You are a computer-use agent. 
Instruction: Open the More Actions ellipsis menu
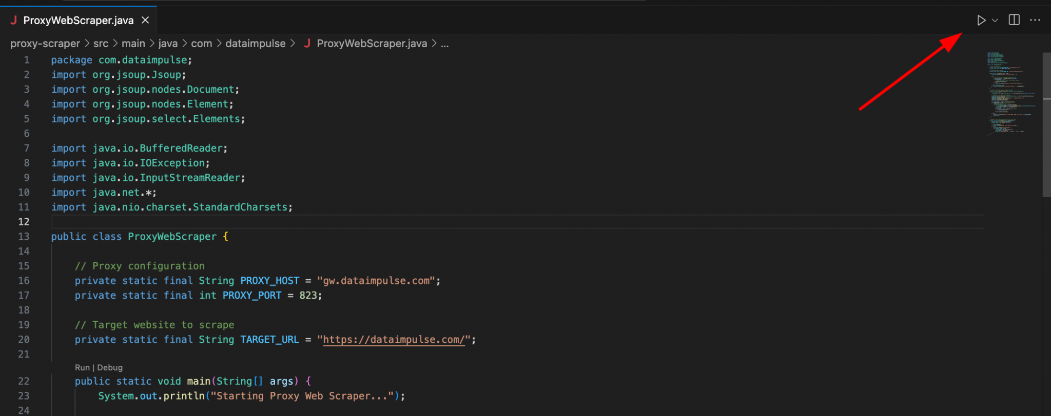(x=1035, y=20)
